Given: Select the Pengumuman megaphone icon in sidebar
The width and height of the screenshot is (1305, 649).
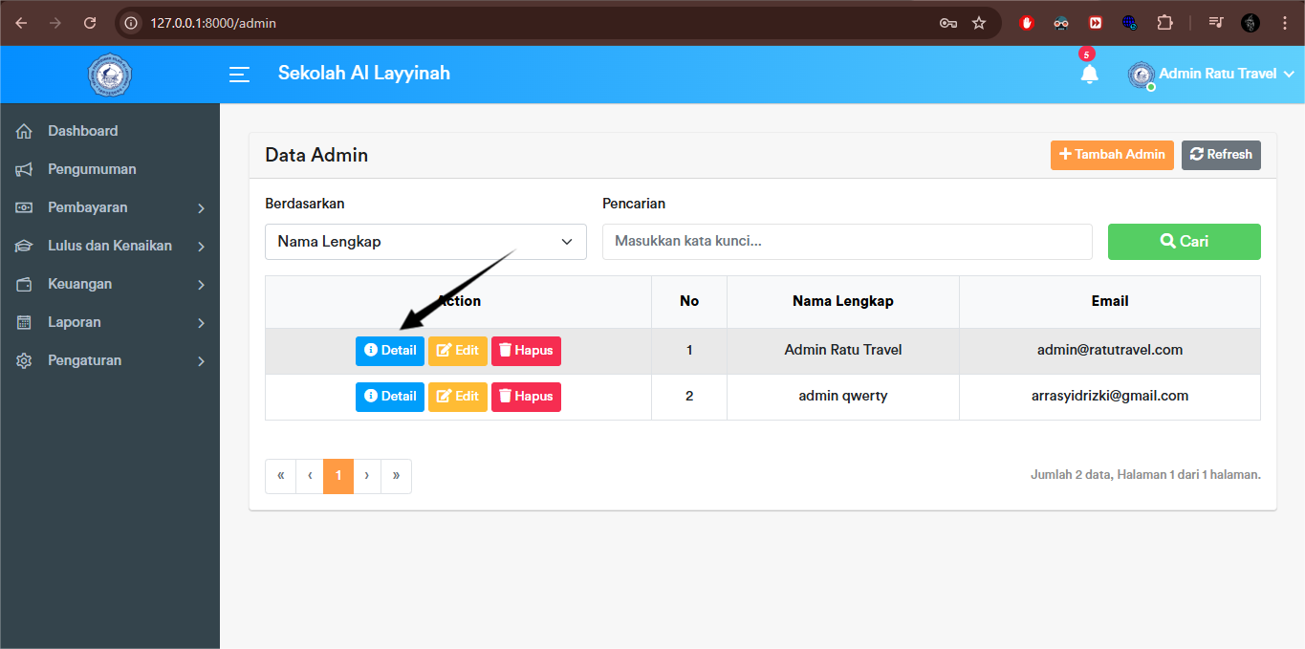Looking at the screenshot, I should click(23, 168).
